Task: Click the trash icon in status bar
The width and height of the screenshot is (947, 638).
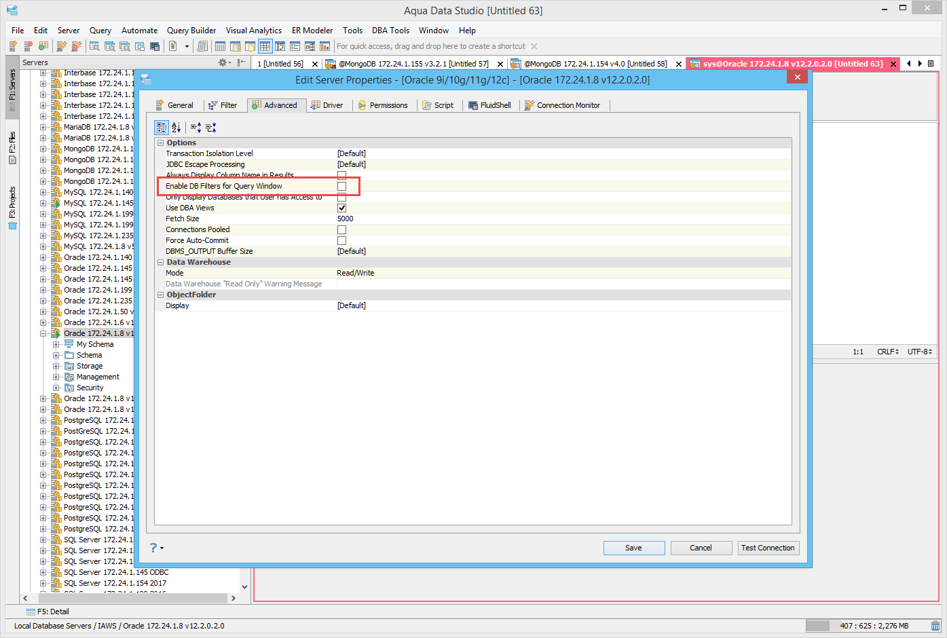Action: (x=935, y=626)
